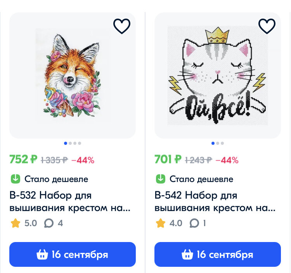Show second photo of fox kit
The image size is (291, 273).
pos(70,143)
